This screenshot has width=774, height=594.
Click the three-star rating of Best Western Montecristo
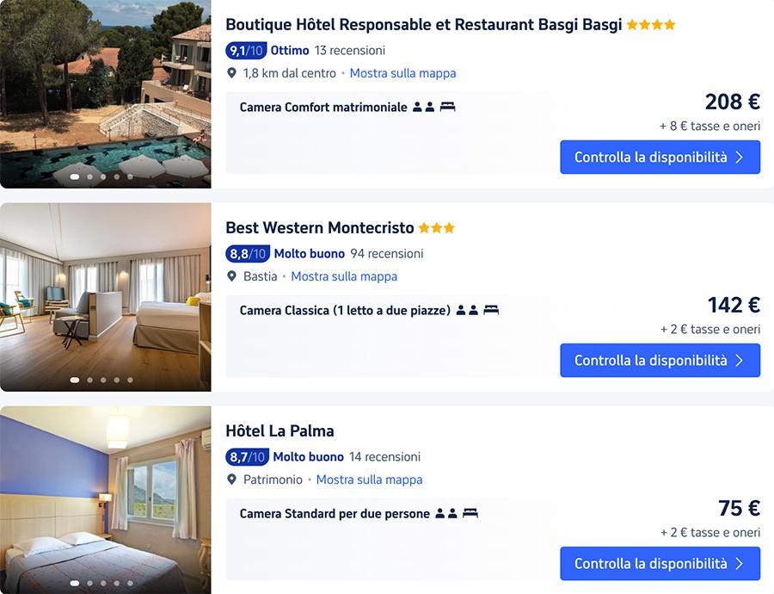[x=435, y=227]
